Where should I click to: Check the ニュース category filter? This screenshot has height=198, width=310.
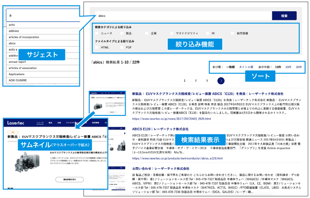[97, 33]
